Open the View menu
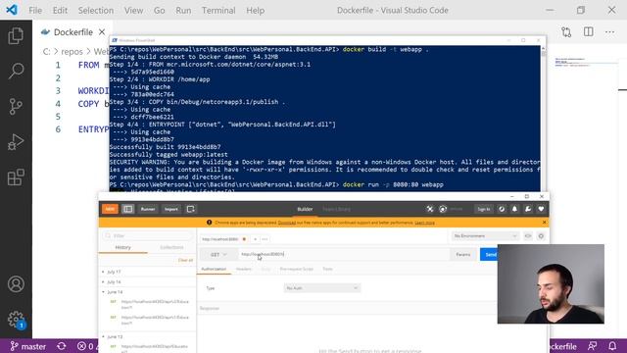 point(133,11)
